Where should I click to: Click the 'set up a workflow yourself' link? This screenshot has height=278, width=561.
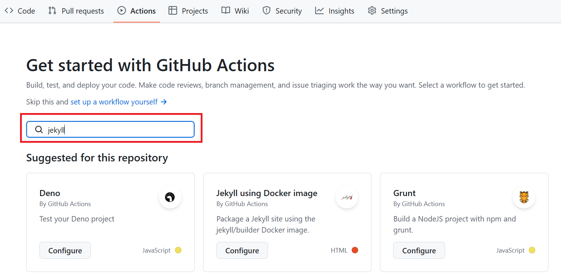coord(119,102)
